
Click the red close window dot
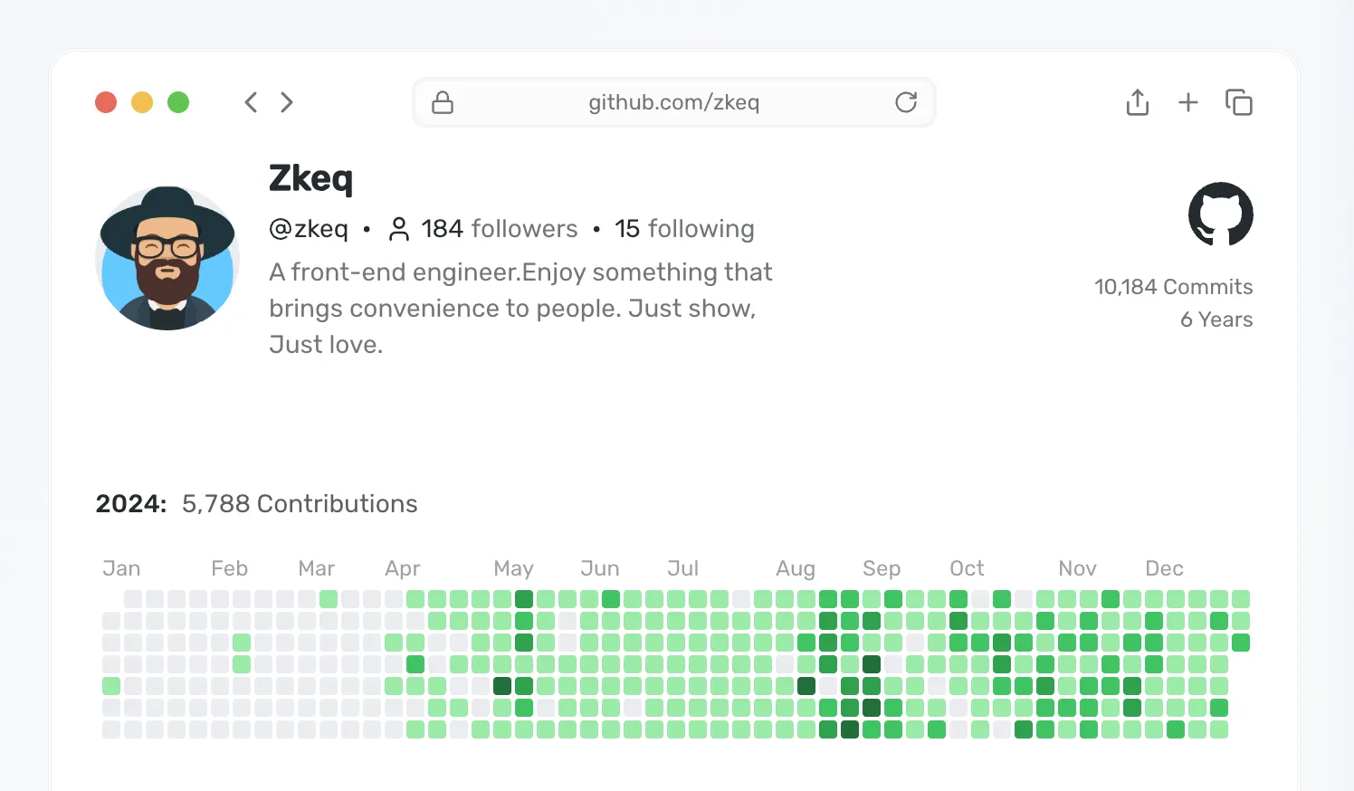click(106, 102)
